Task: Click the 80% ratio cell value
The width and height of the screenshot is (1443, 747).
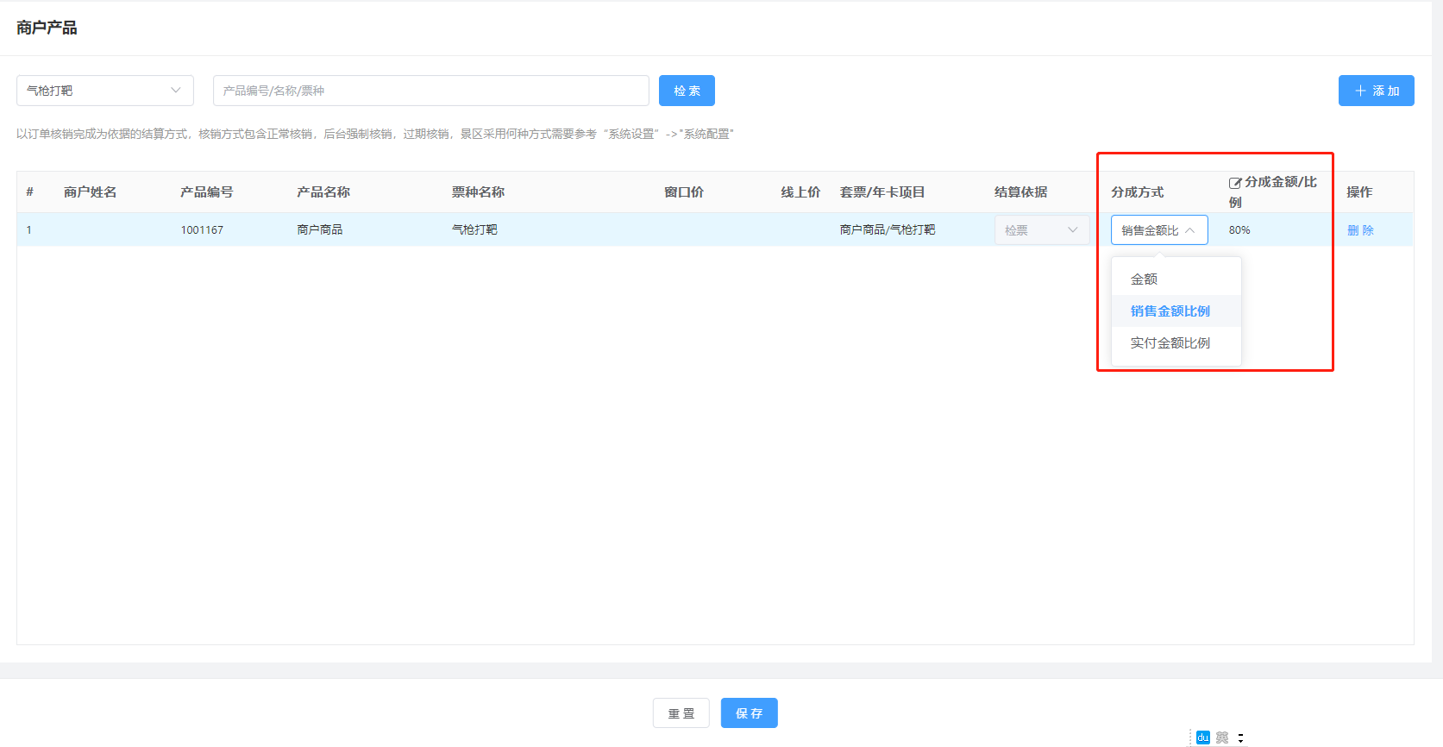Action: [1239, 230]
